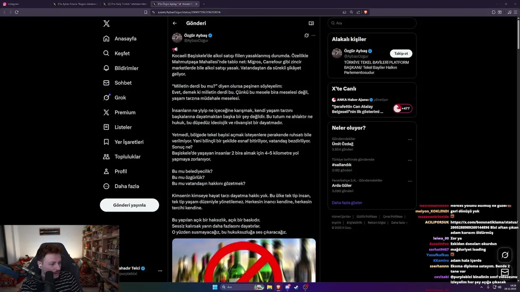Open Discord from the taskbar
This screenshot has height=292, width=520.
click(x=288, y=287)
